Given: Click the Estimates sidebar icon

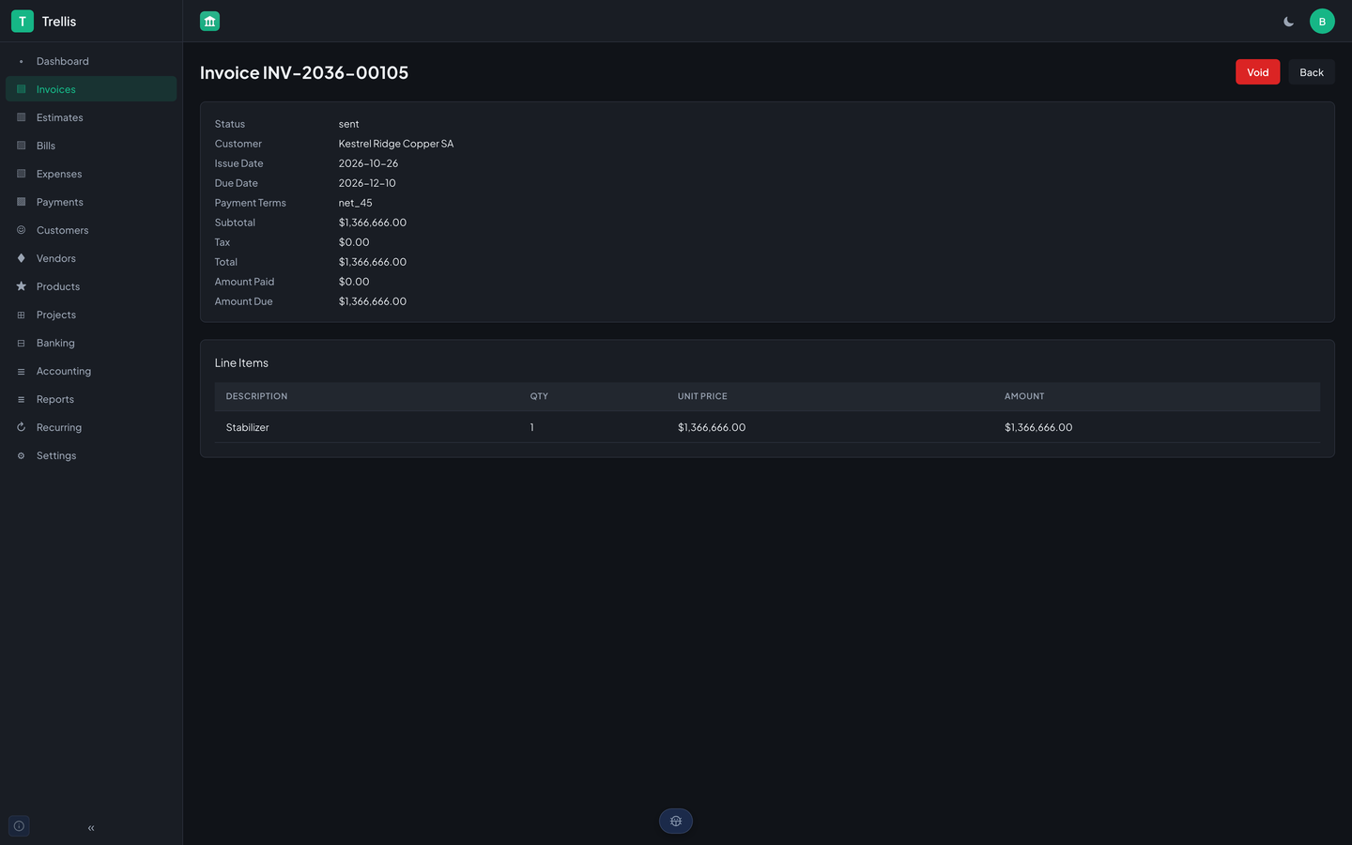Looking at the screenshot, I should 21,117.
